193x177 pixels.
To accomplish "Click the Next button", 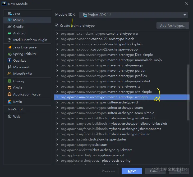I will 132,171.
